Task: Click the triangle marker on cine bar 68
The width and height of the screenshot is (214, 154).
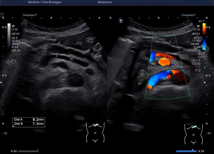Action: coord(37,150)
